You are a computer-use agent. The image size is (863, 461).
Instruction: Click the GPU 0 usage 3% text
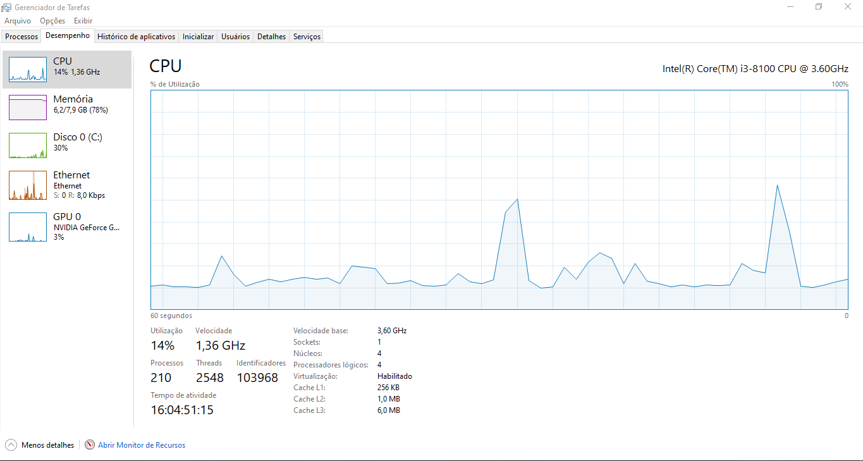59,237
